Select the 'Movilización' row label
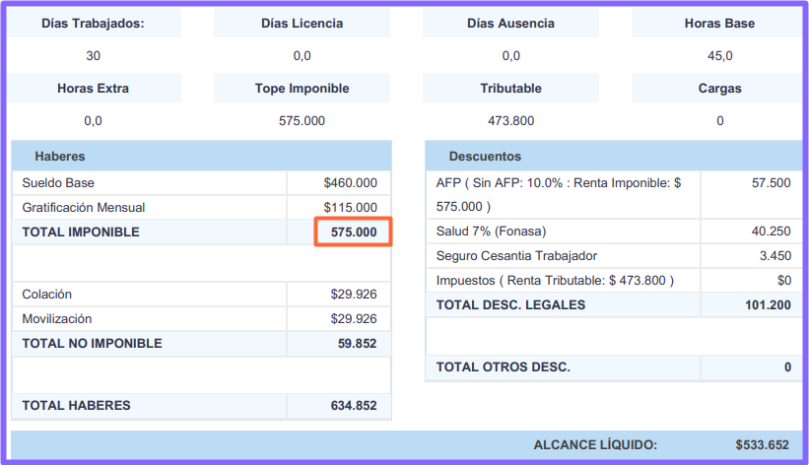This screenshot has width=809, height=465. coord(57,319)
